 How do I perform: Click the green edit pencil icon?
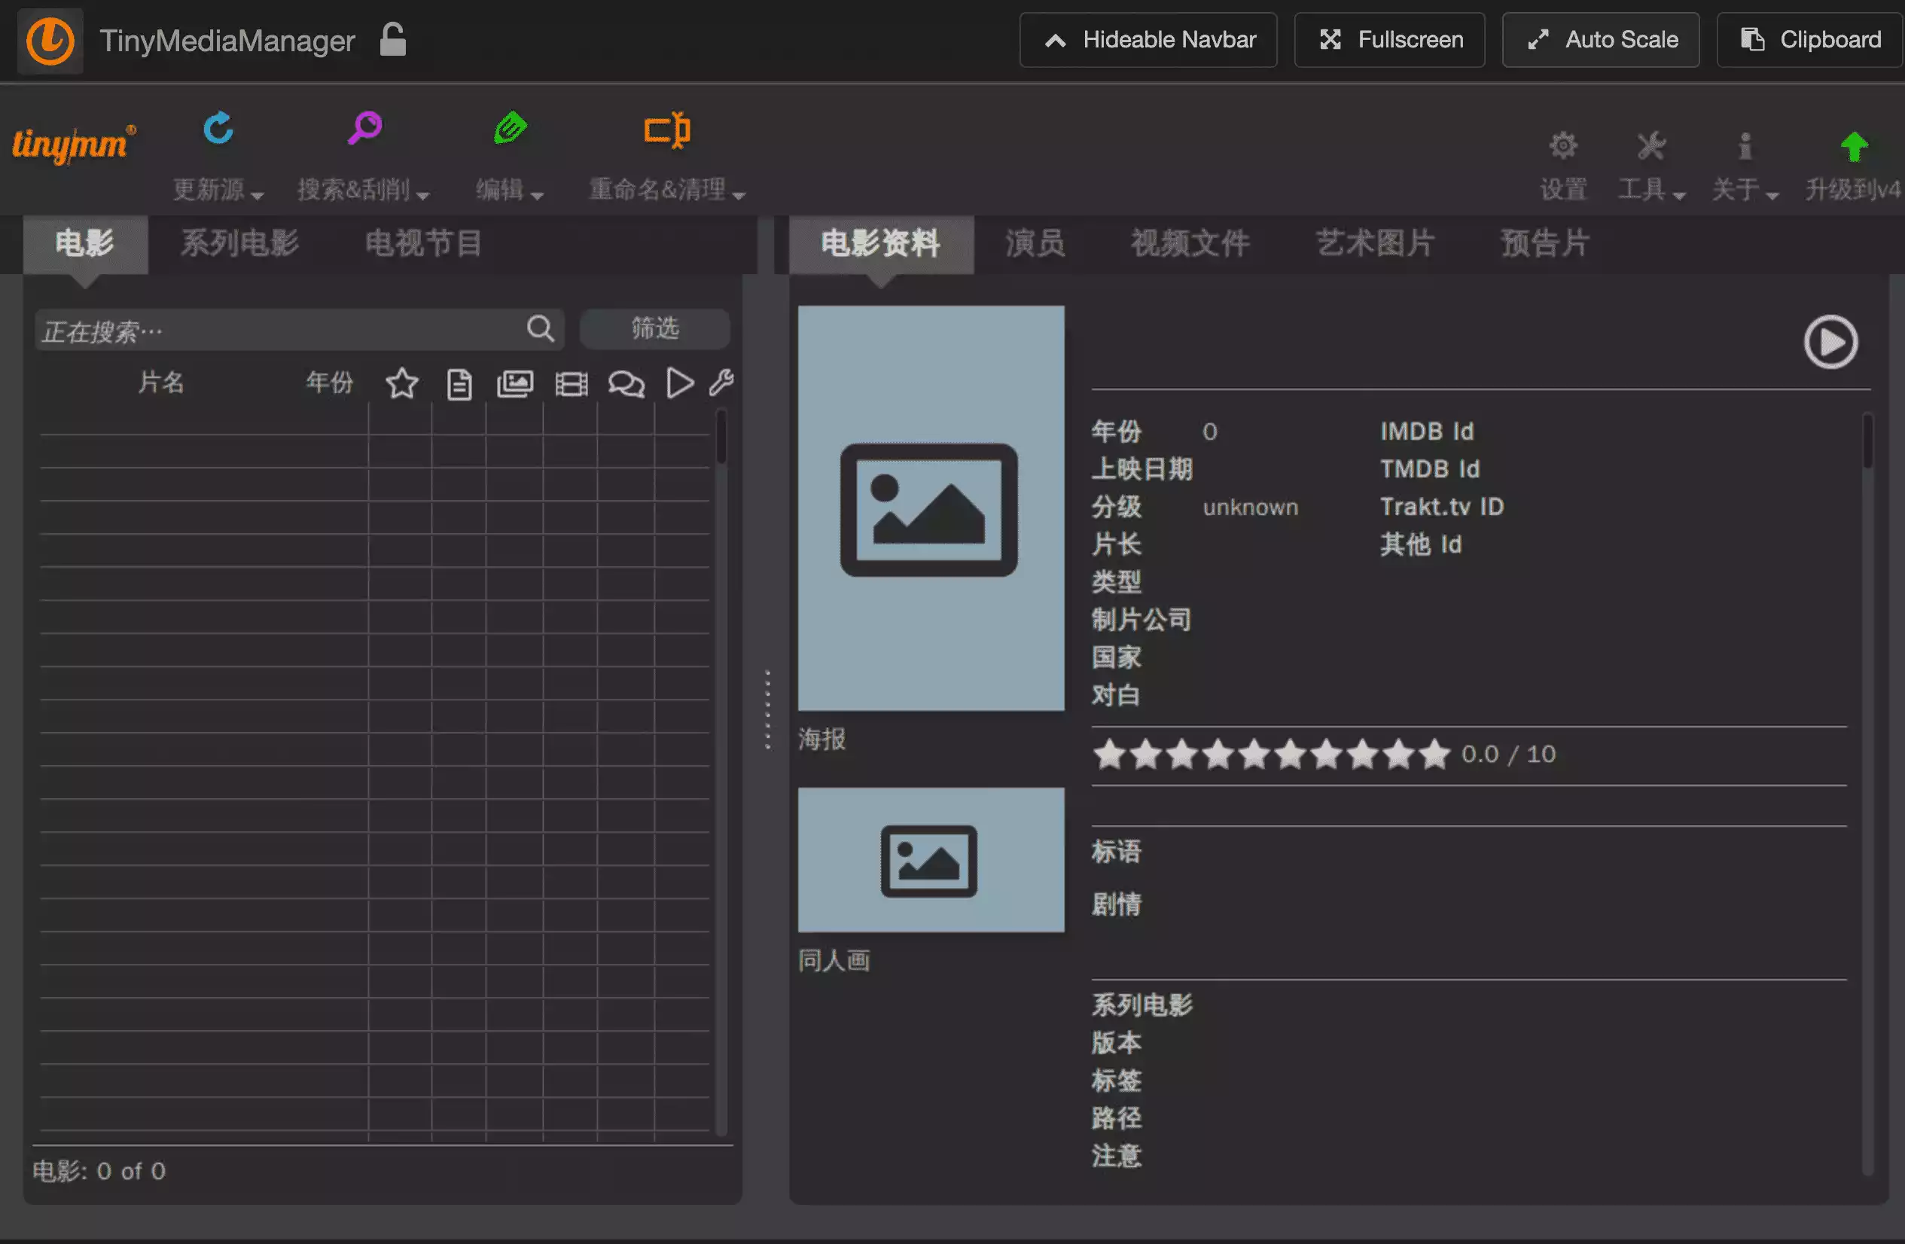(510, 128)
